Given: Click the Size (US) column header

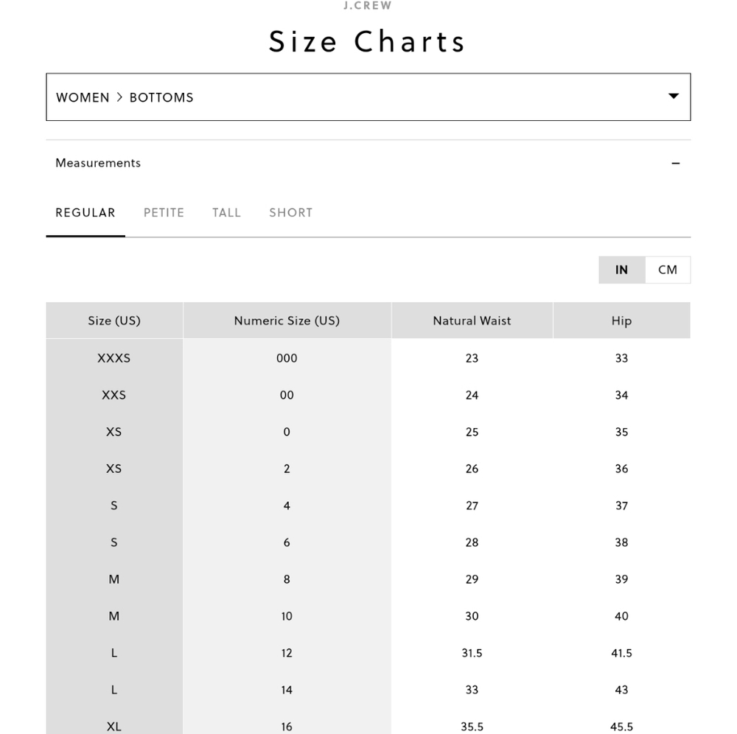Looking at the screenshot, I should [114, 321].
